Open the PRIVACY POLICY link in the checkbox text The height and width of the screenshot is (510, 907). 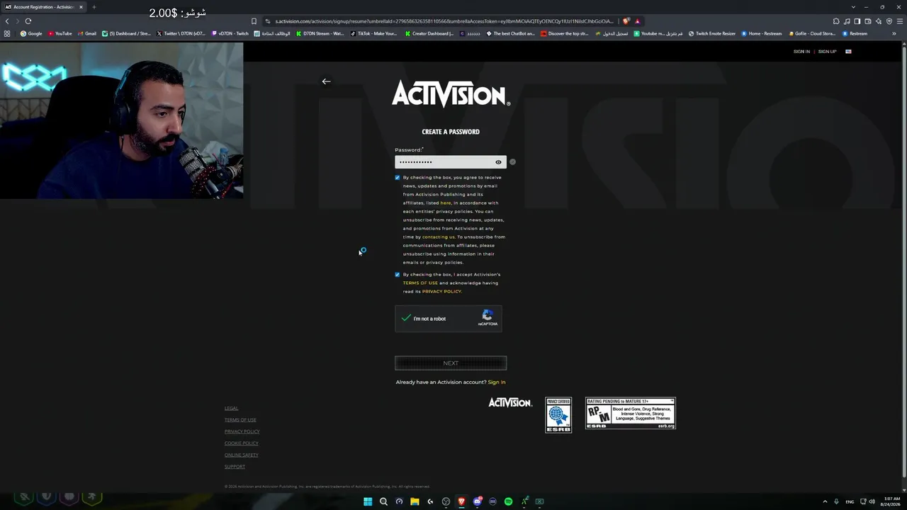click(x=441, y=292)
